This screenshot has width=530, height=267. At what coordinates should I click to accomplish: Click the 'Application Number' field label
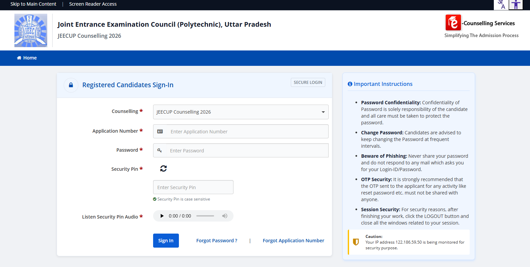115,131
